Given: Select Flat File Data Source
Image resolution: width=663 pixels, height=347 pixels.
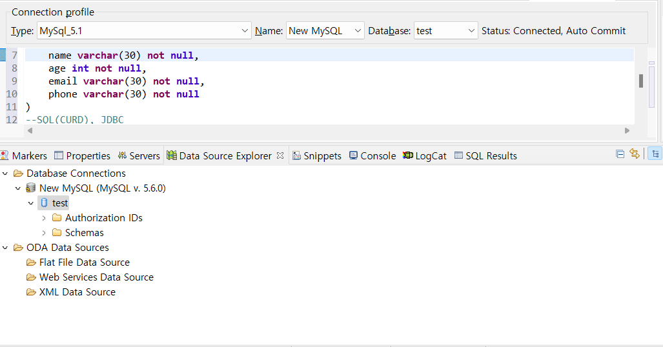Looking at the screenshot, I should (x=84, y=262).
